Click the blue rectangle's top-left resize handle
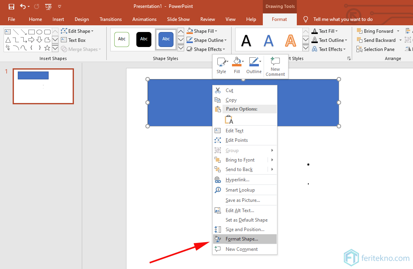The height and width of the screenshot is (269, 413). point(147,79)
